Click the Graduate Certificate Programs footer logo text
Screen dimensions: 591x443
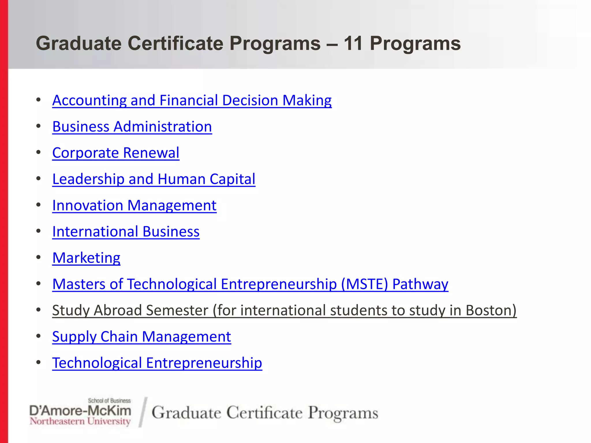pyautogui.click(x=265, y=413)
